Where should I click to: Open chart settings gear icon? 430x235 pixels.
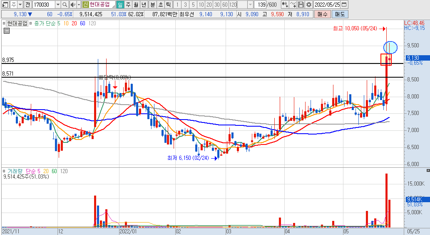click(309, 5)
